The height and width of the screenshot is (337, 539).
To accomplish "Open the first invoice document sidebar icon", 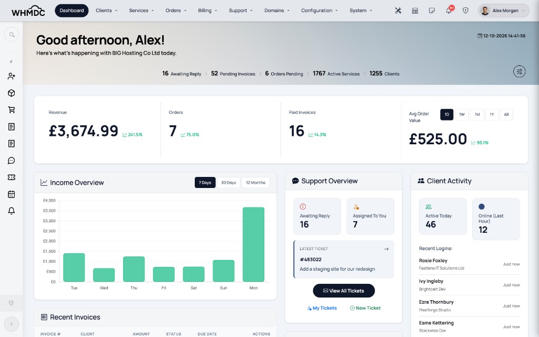I will (x=12, y=127).
